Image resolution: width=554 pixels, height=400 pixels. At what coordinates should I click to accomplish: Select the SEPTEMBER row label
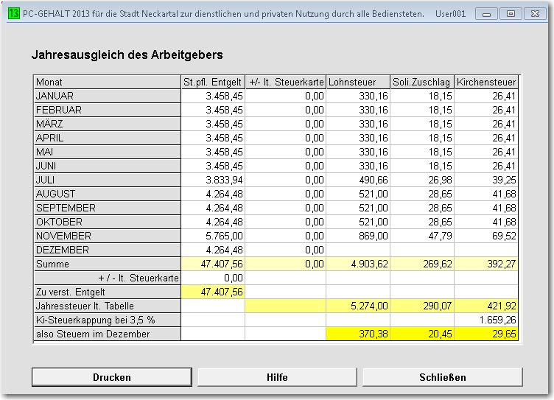[x=108, y=208]
